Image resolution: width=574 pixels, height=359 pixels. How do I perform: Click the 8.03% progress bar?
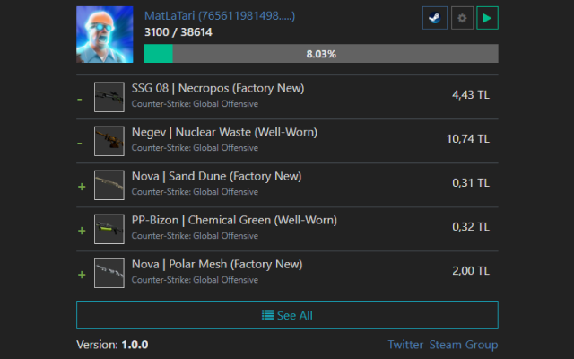[x=321, y=54]
